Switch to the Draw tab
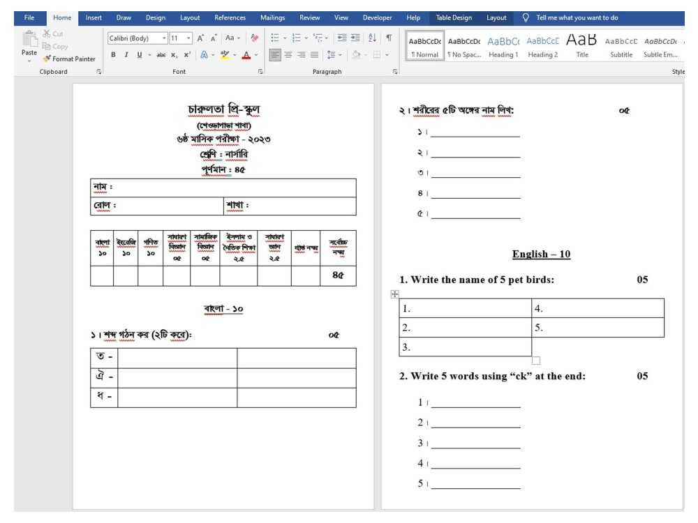Screen dimensions: 698x523 pyautogui.click(x=124, y=18)
